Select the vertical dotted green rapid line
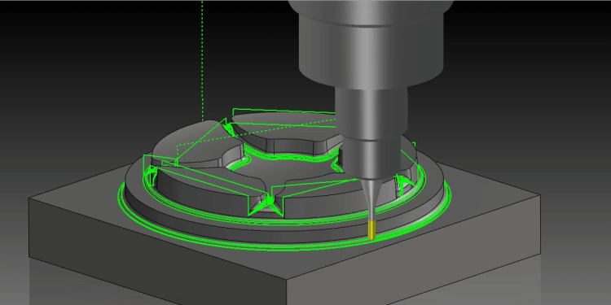The width and height of the screenshot is (611, 305). [x=202, y=60]
